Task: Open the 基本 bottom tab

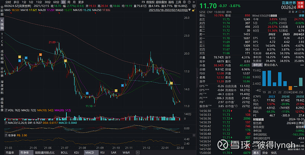Action: click(x=256, y=153)
